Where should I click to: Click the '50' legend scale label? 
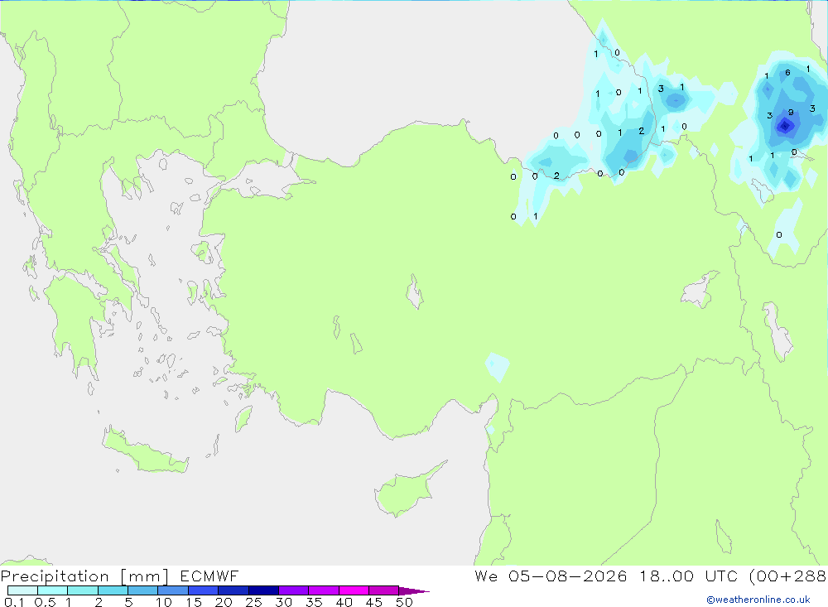coord(404,602)
